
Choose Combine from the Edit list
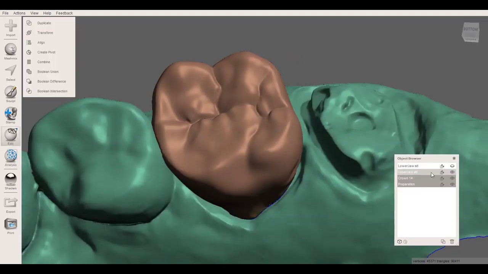[x=44, y=62]
